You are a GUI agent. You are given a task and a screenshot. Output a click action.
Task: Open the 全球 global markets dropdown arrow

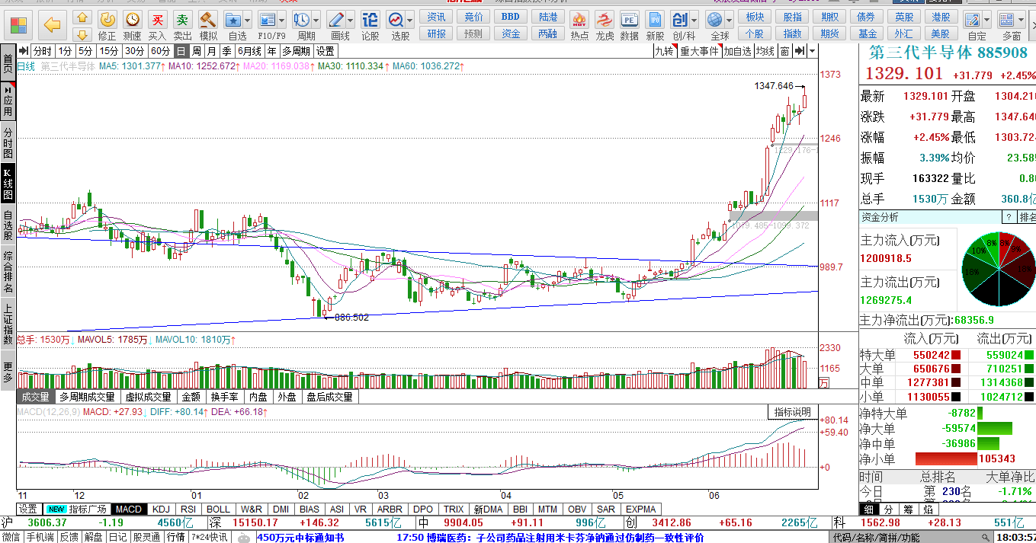pos(730,21)
